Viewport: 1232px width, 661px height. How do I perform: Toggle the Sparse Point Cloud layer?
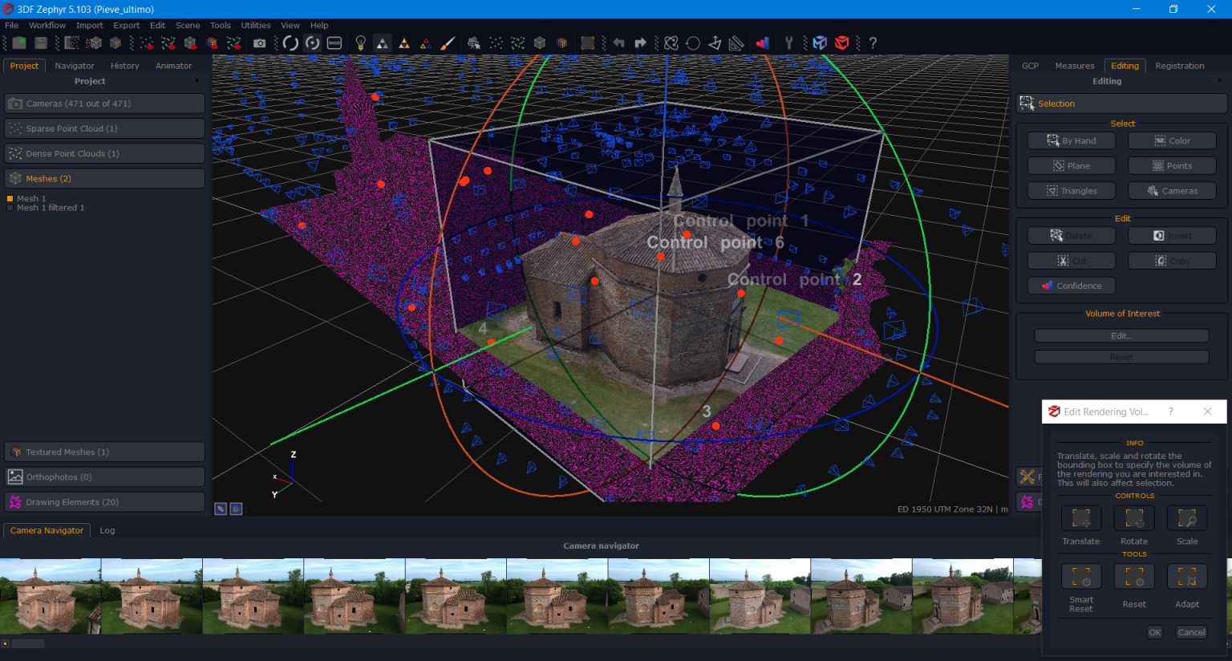point(104,128)
